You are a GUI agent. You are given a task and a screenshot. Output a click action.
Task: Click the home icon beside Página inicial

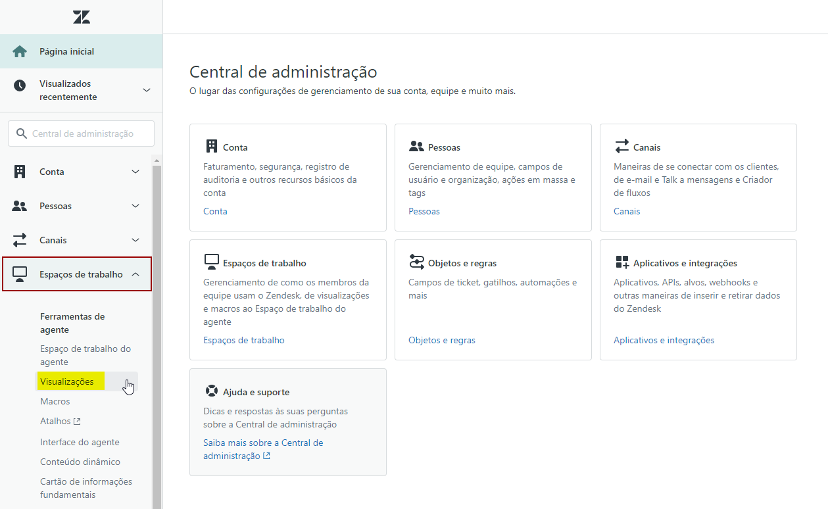coord(20,51)
